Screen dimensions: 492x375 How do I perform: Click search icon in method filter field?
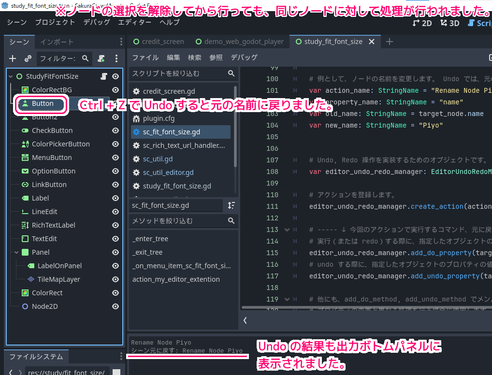[231, 221]
